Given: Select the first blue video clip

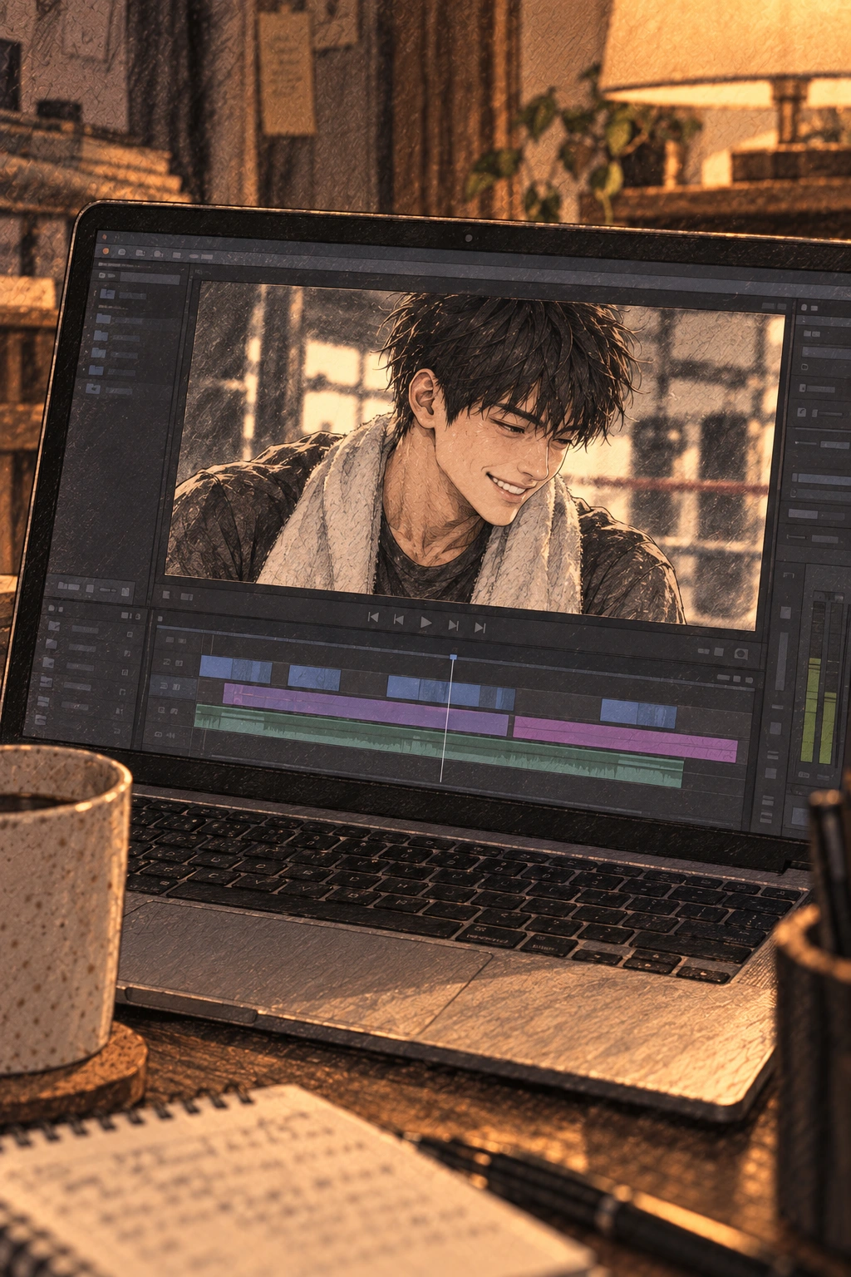Looking at the screenshot, I should (235, 669).
